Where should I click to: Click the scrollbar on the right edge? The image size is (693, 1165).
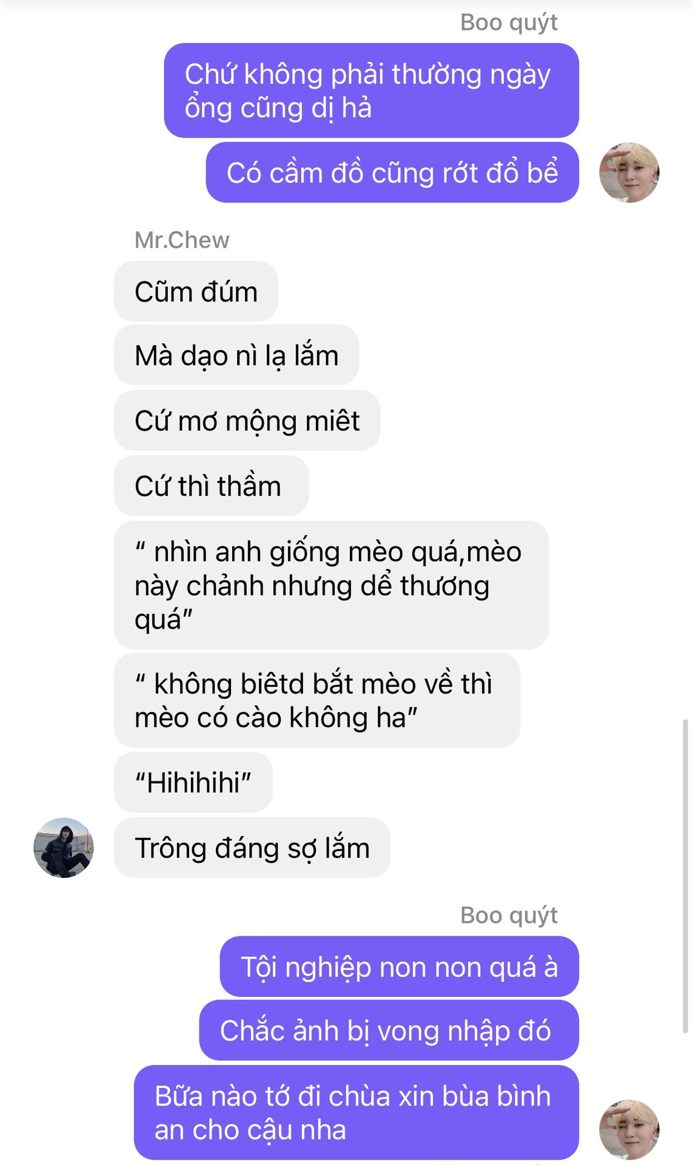685,876
